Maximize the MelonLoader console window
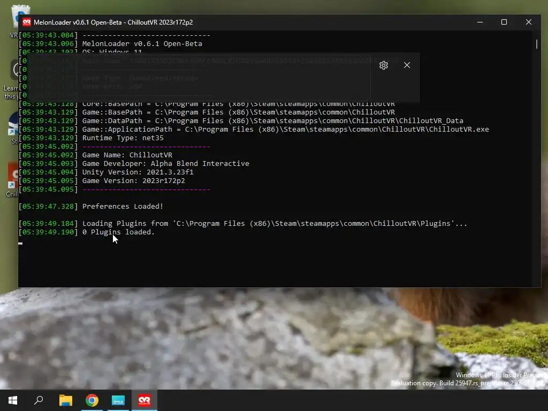Image resolution: width=548 pixels, height=411 pixels. click(504, 22)
